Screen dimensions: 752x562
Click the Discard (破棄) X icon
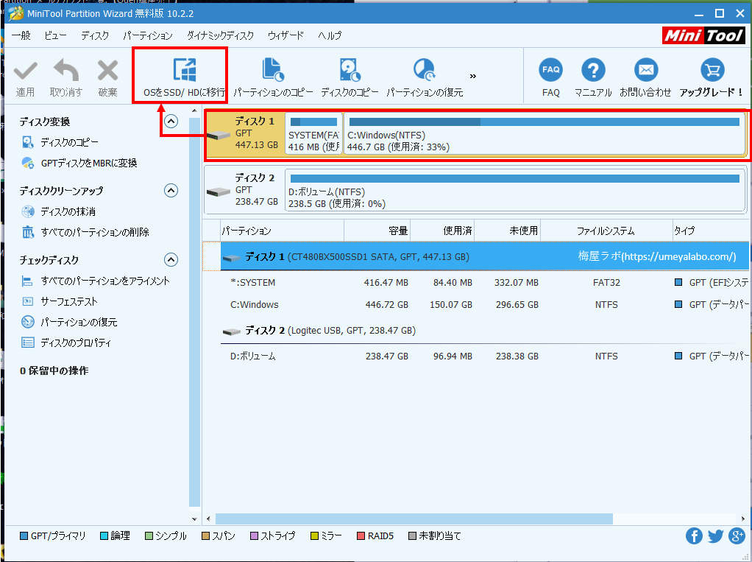coord(107,71)
